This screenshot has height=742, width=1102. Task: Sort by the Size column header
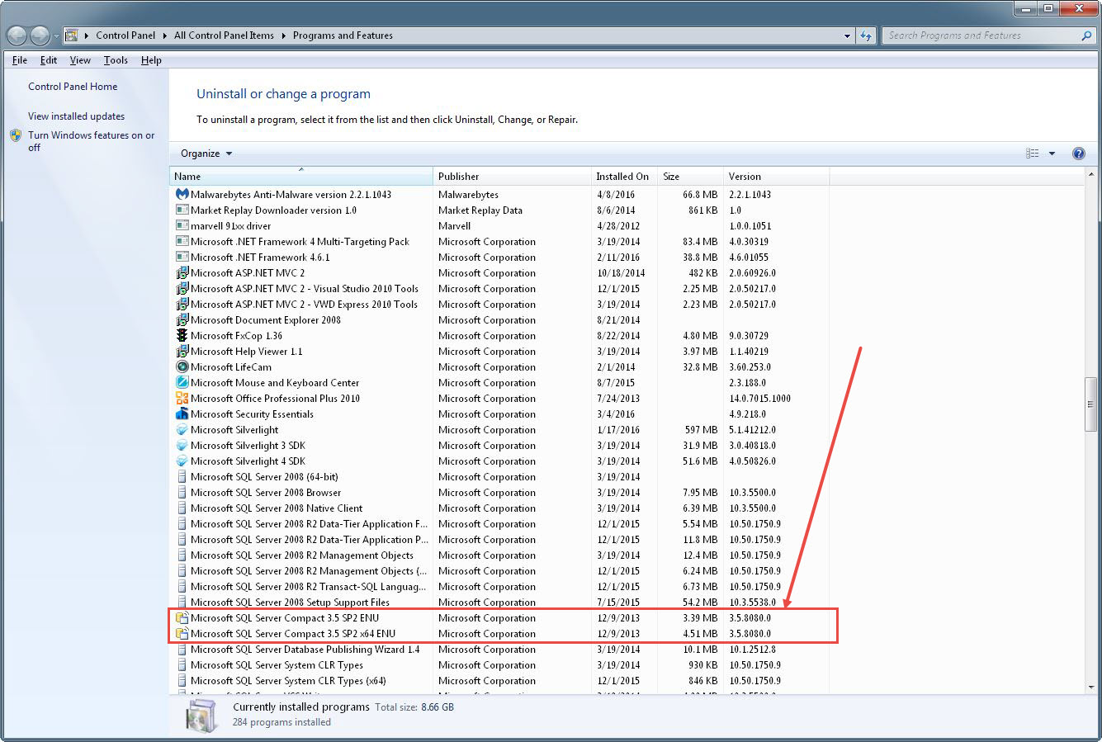690,177
